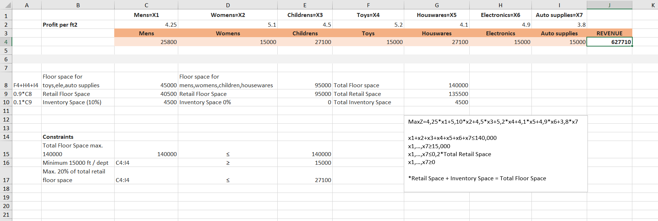
Task: Click the 0.9*C8 note cell
Action: coord(26,94)
